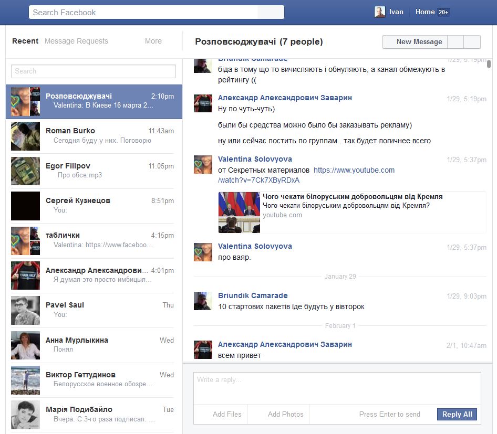Click Egor Filipov's avatar in list
The image size is (497, 434).
[25, 171]
